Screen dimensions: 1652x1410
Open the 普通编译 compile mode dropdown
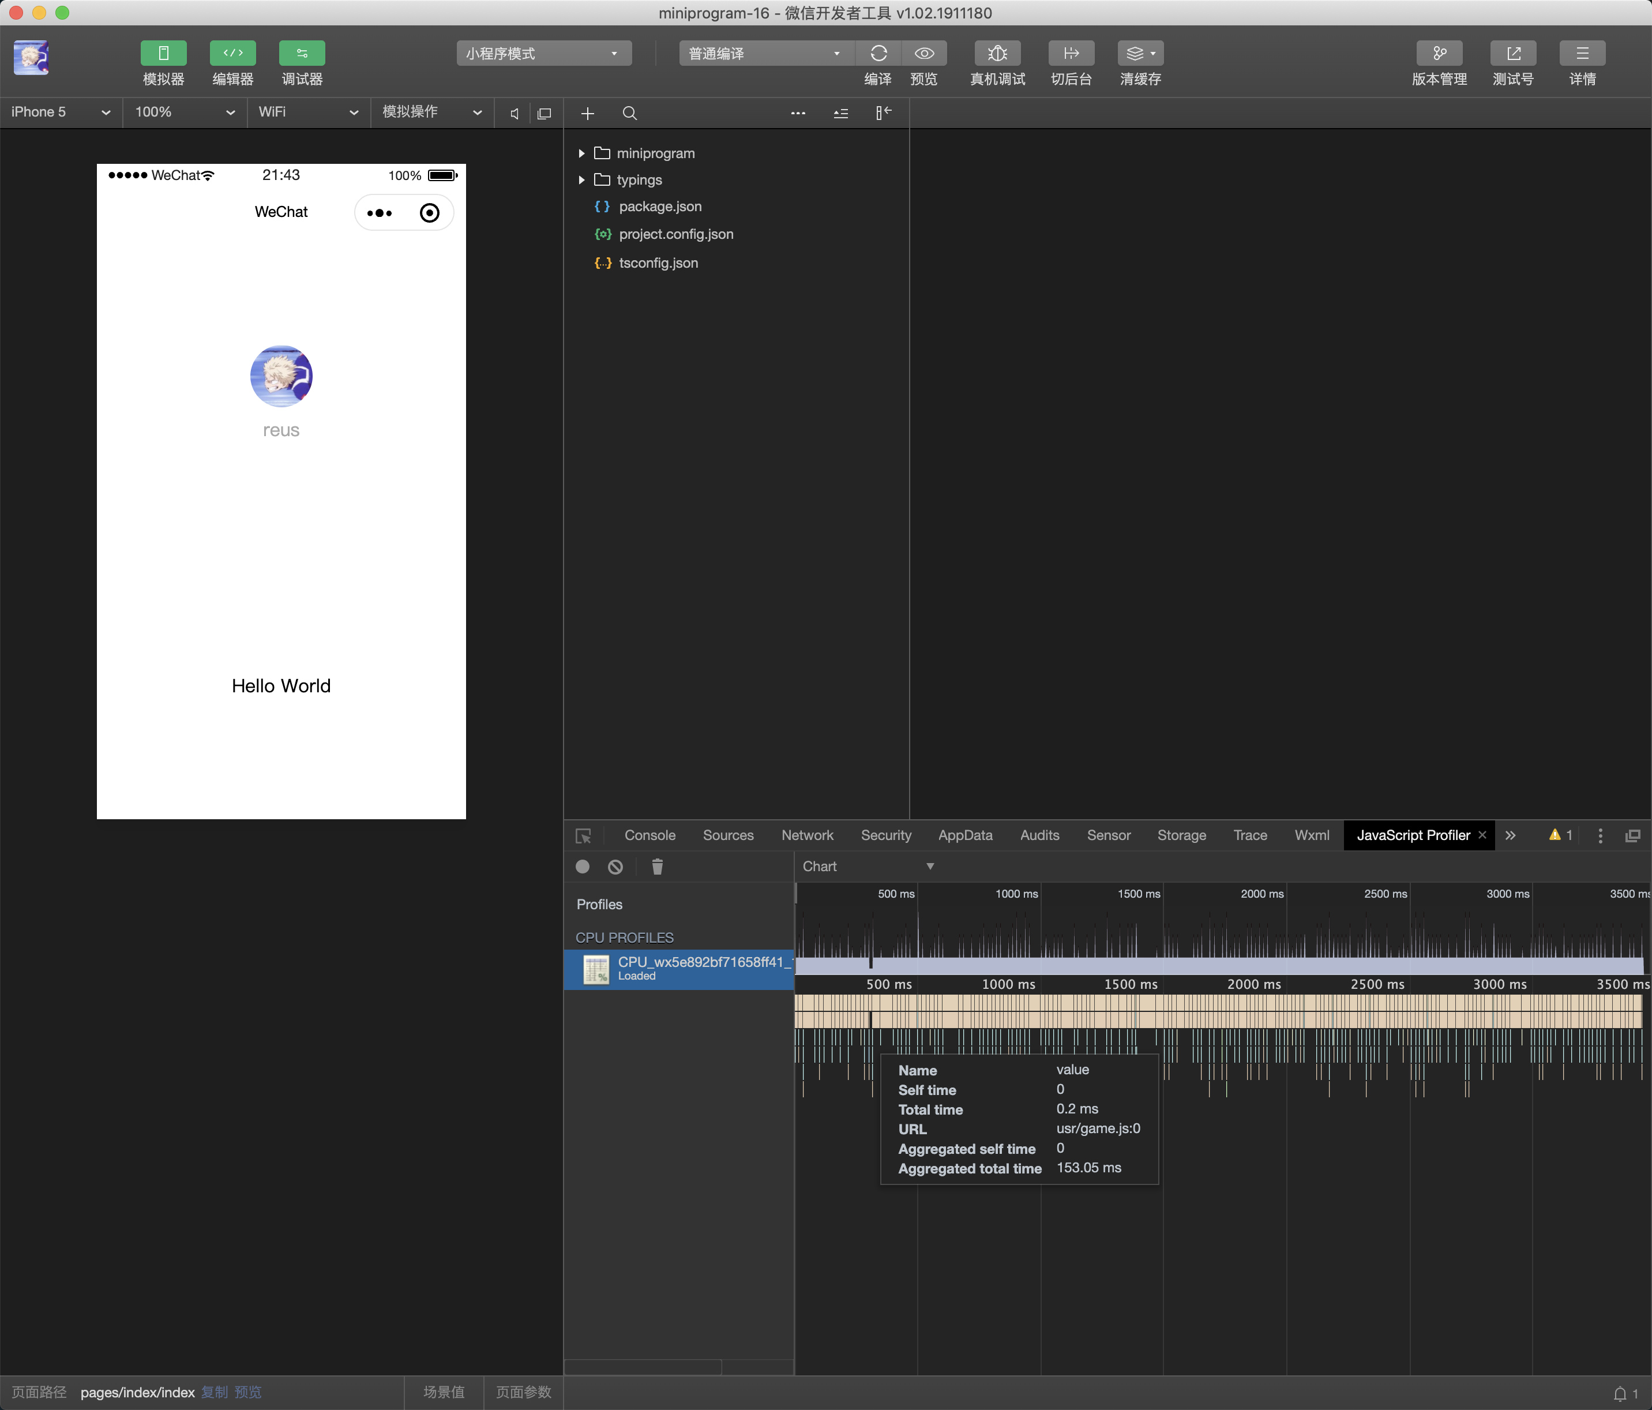(766, 54)
